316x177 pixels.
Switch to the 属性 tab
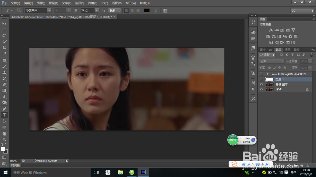pos(263,50)
